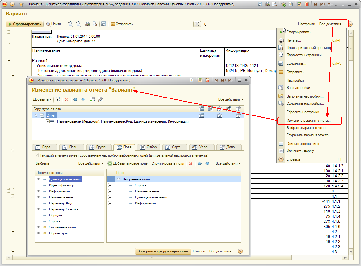Move structure element up arrow
This screenshot has width=361, height=266.
coord(76,99)
